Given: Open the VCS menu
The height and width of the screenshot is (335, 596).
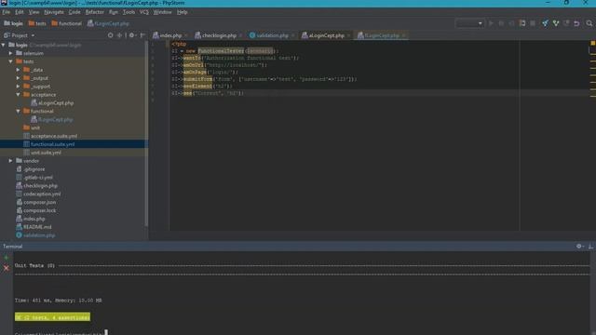Looking at the screenshot, I should coord(144,12).
